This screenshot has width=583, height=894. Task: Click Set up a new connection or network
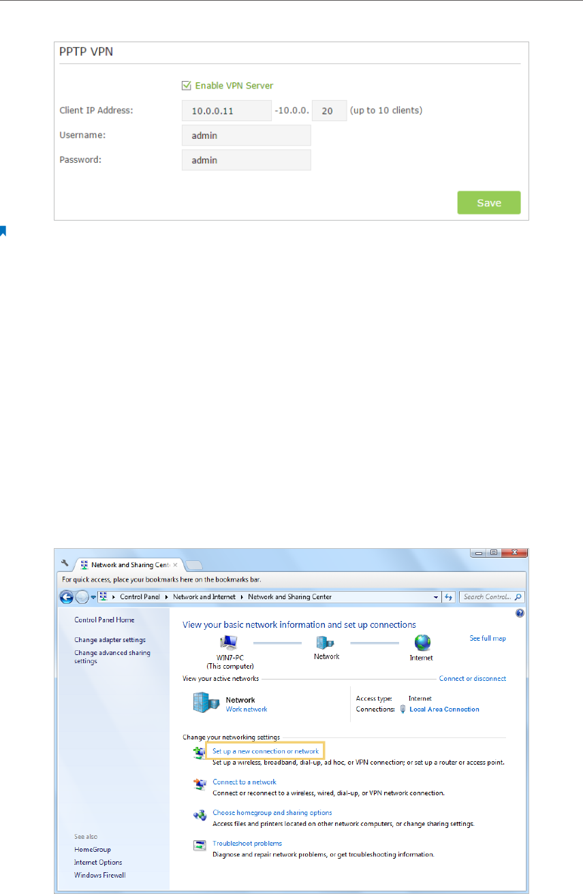(x=266, y=751)
